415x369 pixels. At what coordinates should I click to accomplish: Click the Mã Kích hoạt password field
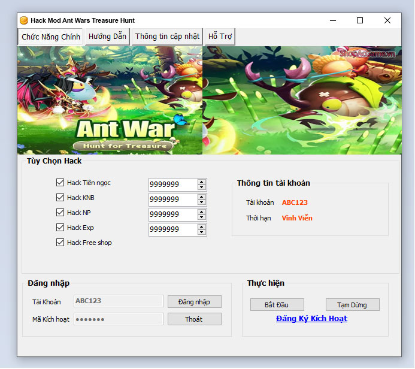[x=118, y=319]
